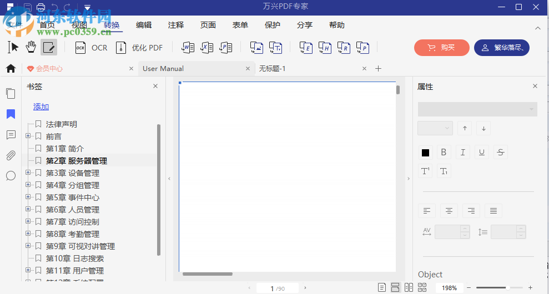Go to the next page arrow
Image resolution: width=549 pixels, height=294 pixels.
click(305, 288)
